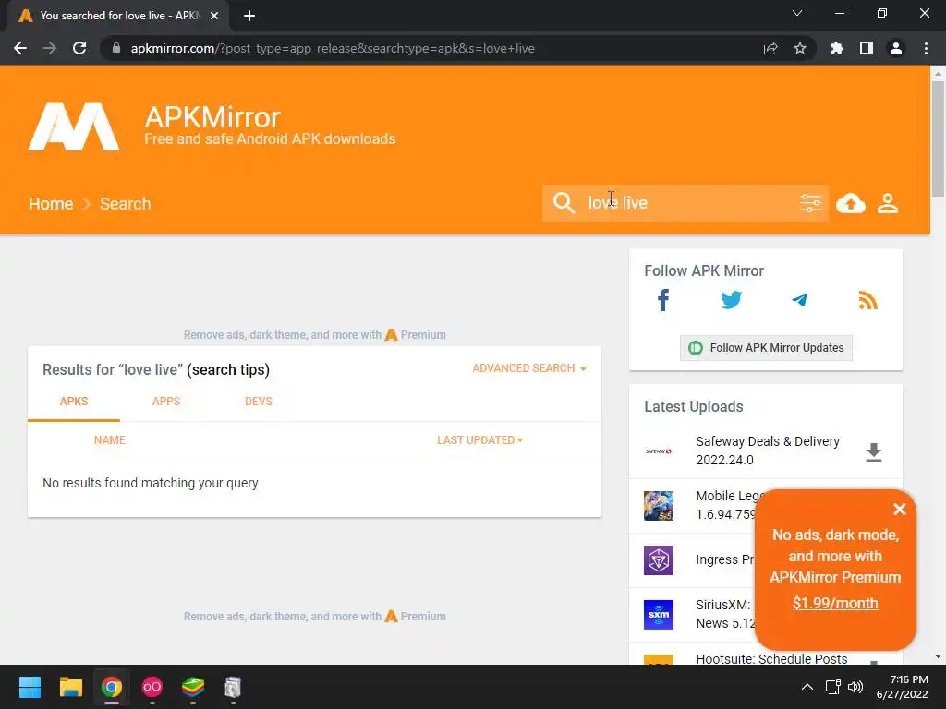Click the Chrome taskbar icon
946x709 pixels.
(x=111, y=687)
